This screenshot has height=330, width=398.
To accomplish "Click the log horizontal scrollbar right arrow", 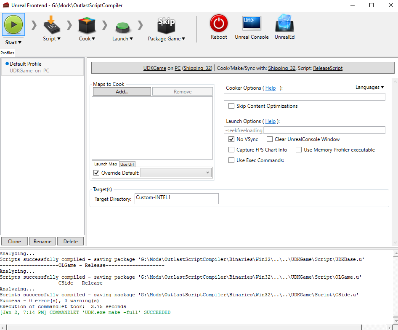I will click(390, 327).
